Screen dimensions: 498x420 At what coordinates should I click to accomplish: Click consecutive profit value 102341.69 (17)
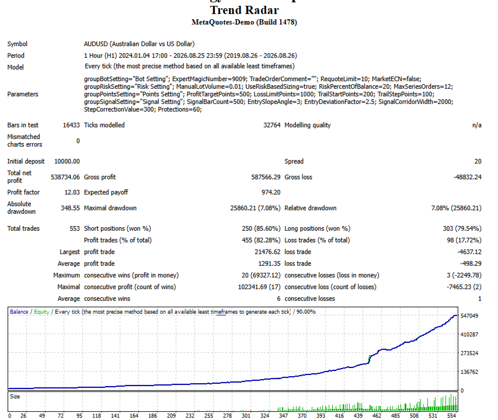pyautogui.click(x=259, y=287)
